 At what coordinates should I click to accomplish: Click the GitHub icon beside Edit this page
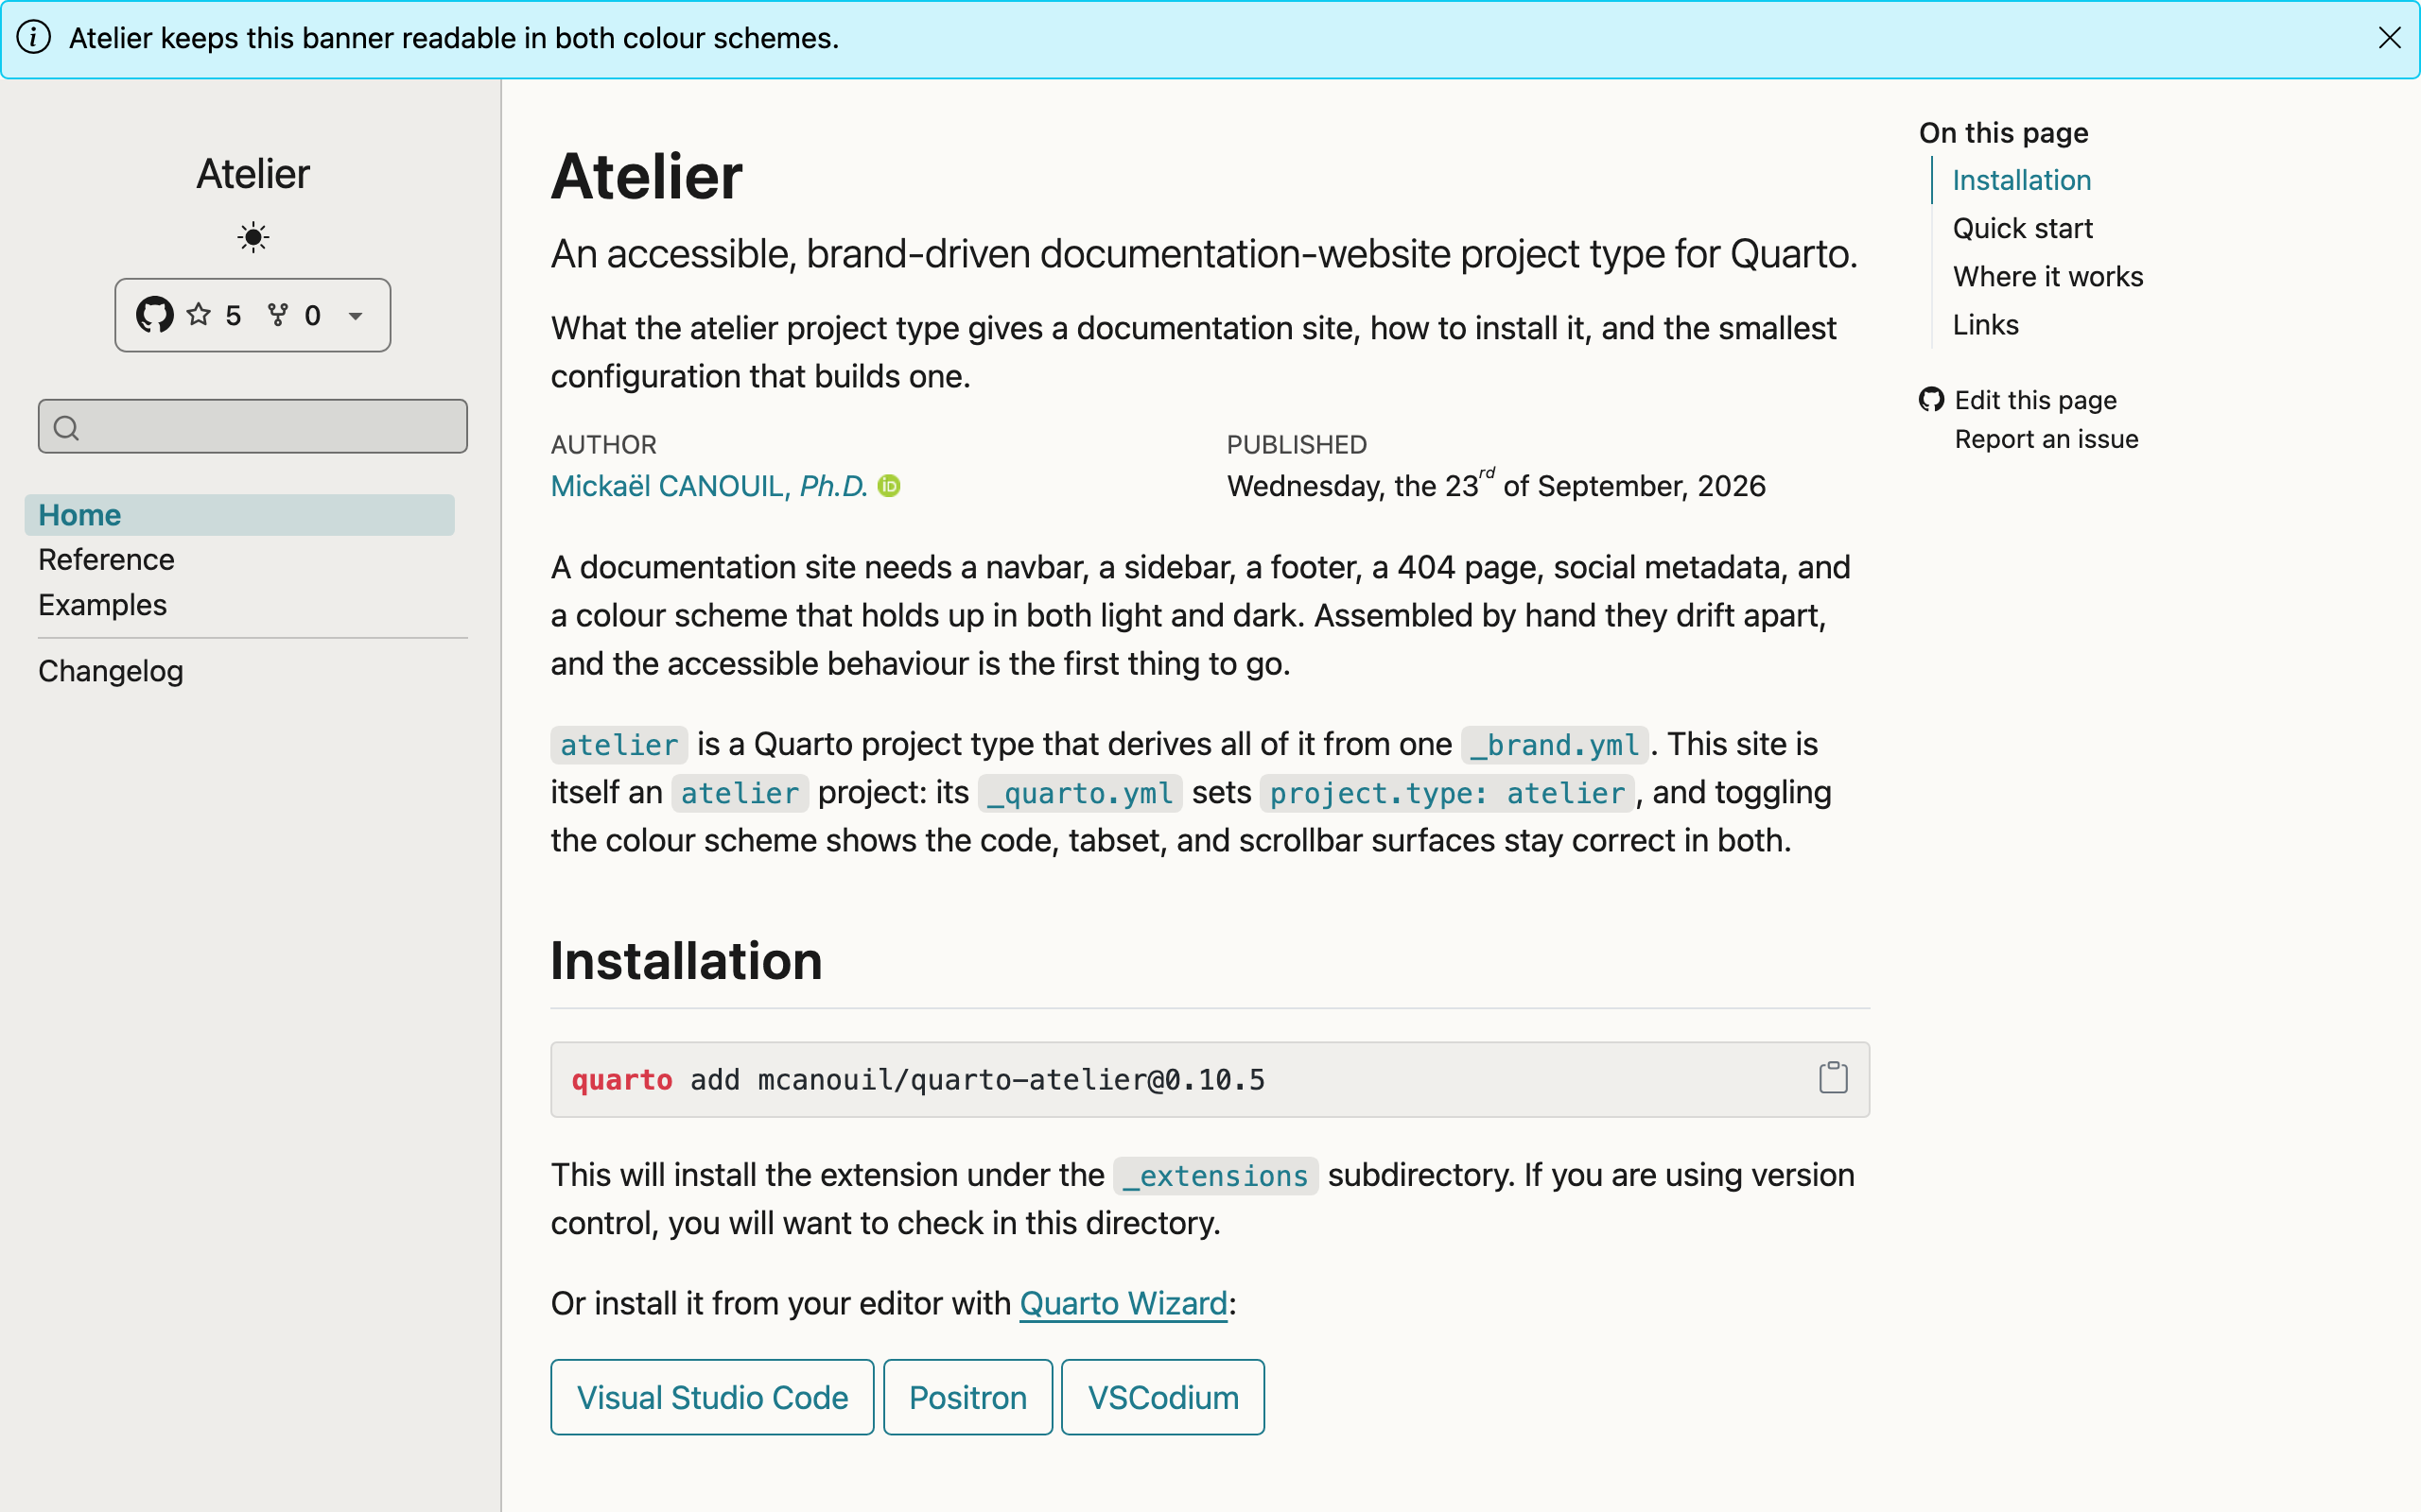1932,400
